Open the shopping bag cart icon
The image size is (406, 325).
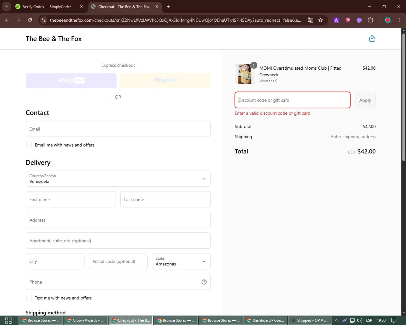point(372,39)
